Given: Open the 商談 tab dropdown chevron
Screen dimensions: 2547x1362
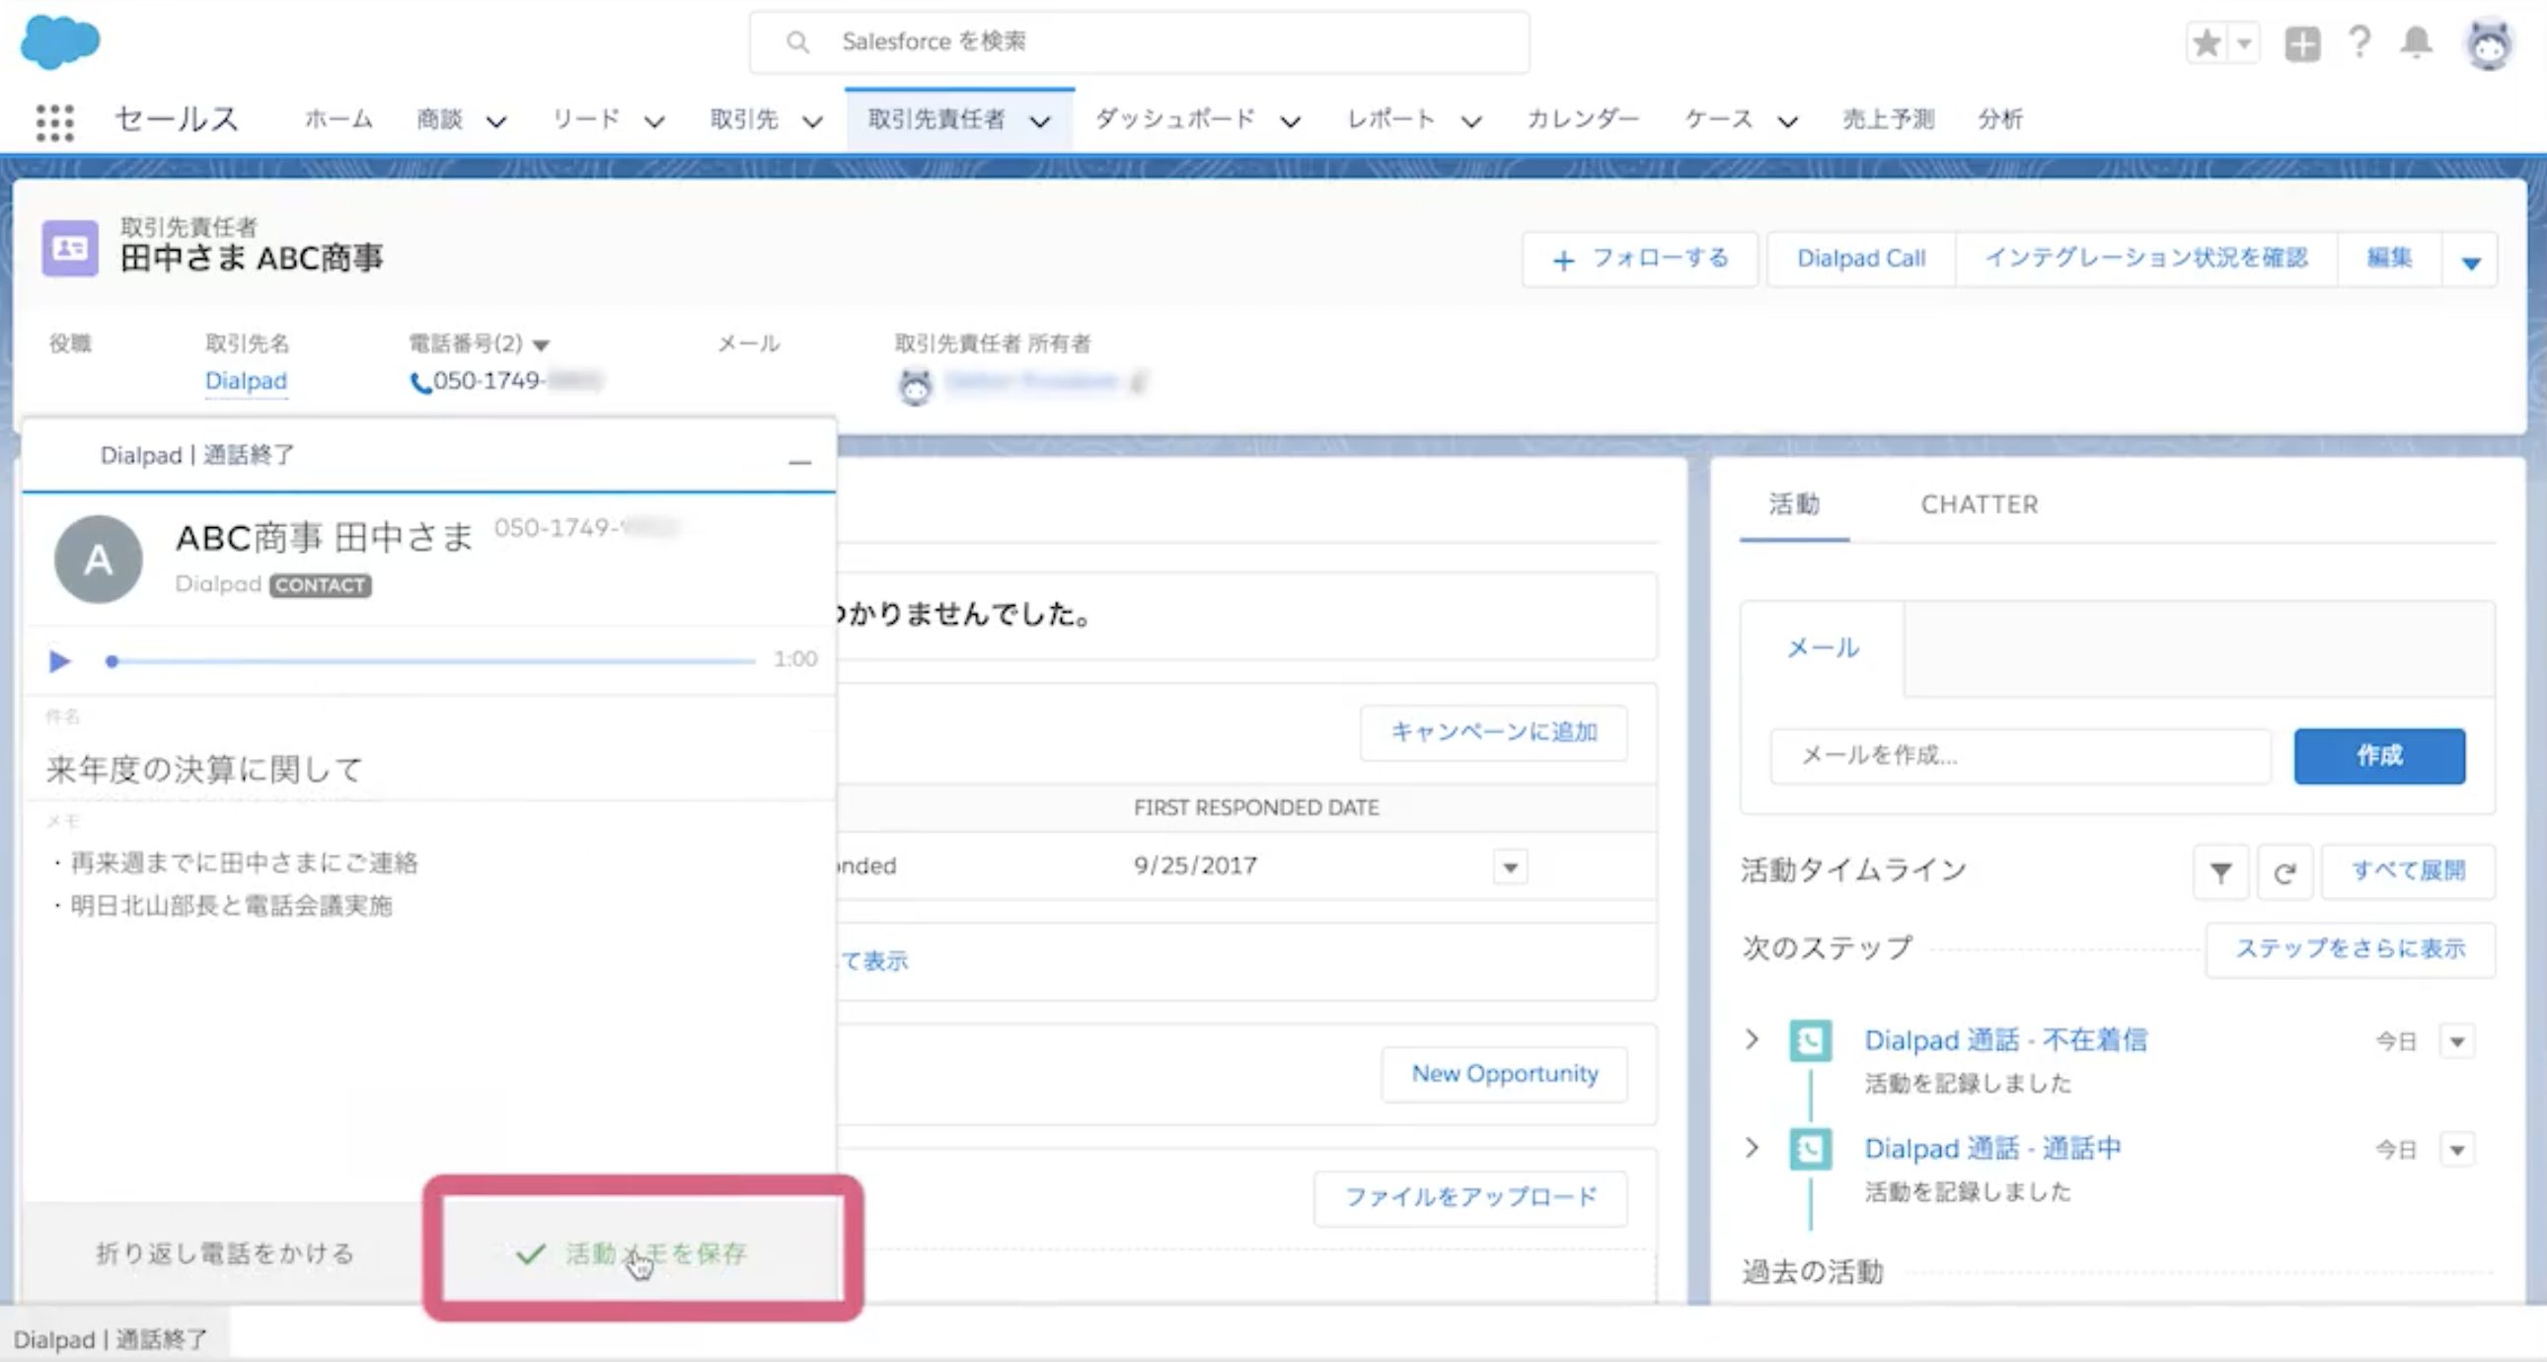Looking at the screenshot, I should point(496,121).
